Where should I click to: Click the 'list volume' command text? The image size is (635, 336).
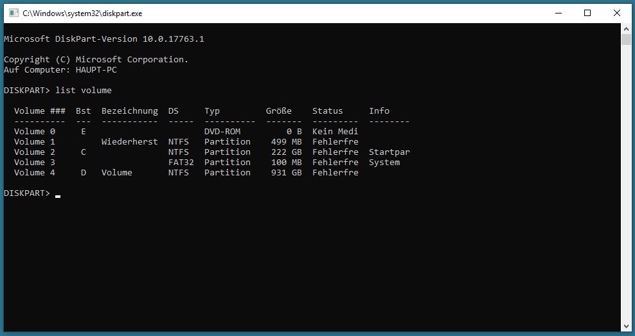84,91
